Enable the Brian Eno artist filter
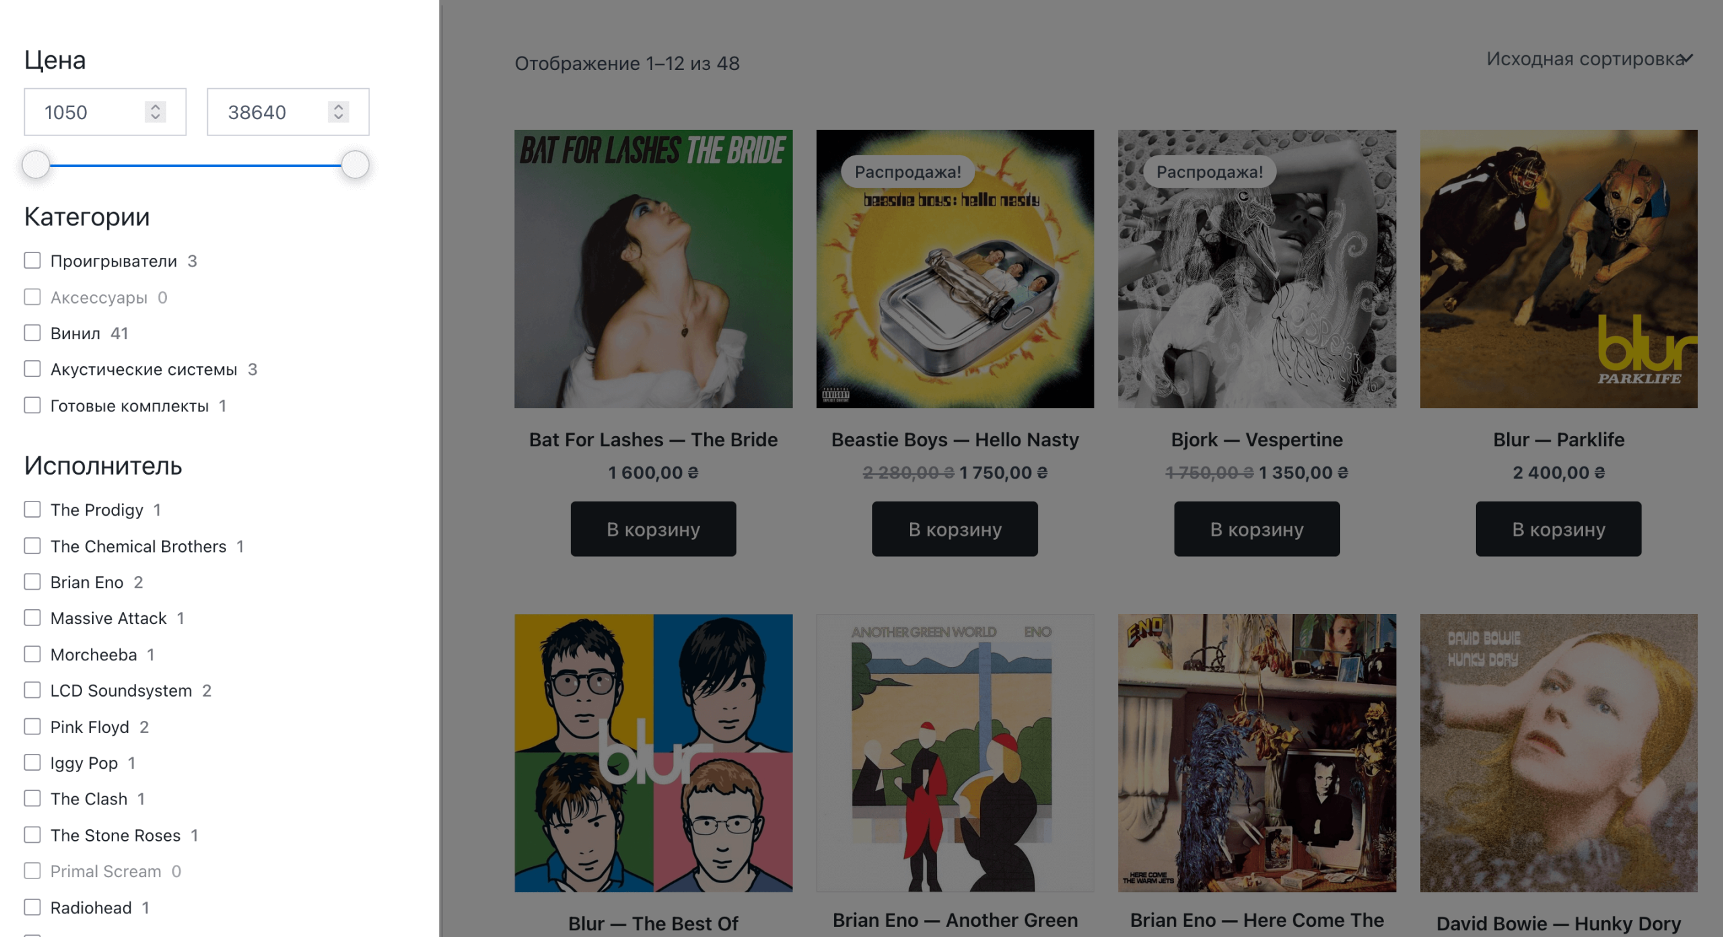Image resolution: width=1723 pixels, height=937 pixels. click(x=32, y=582)
